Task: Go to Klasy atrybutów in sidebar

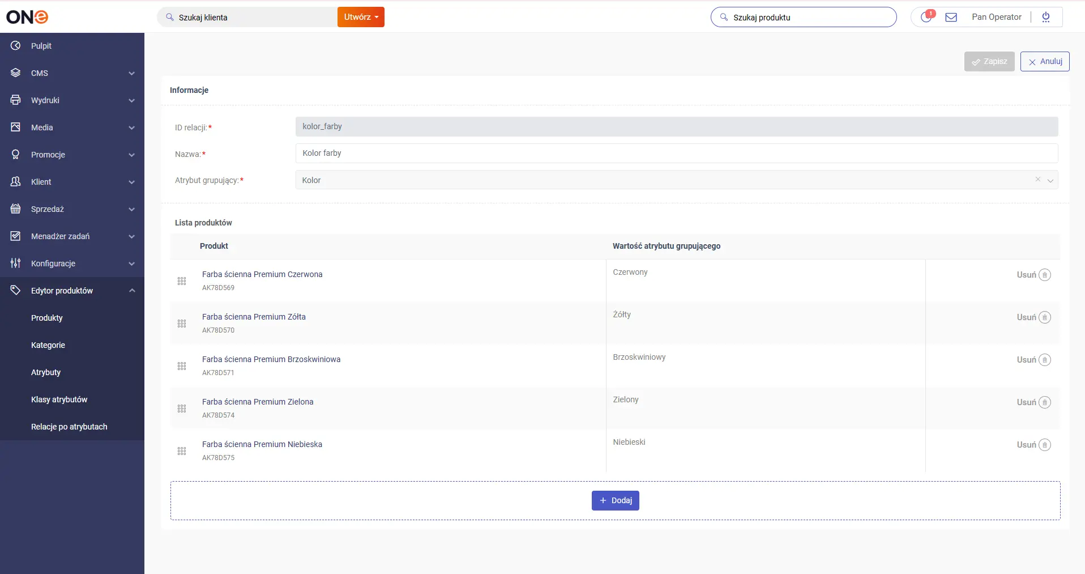Action: [59, 399]
